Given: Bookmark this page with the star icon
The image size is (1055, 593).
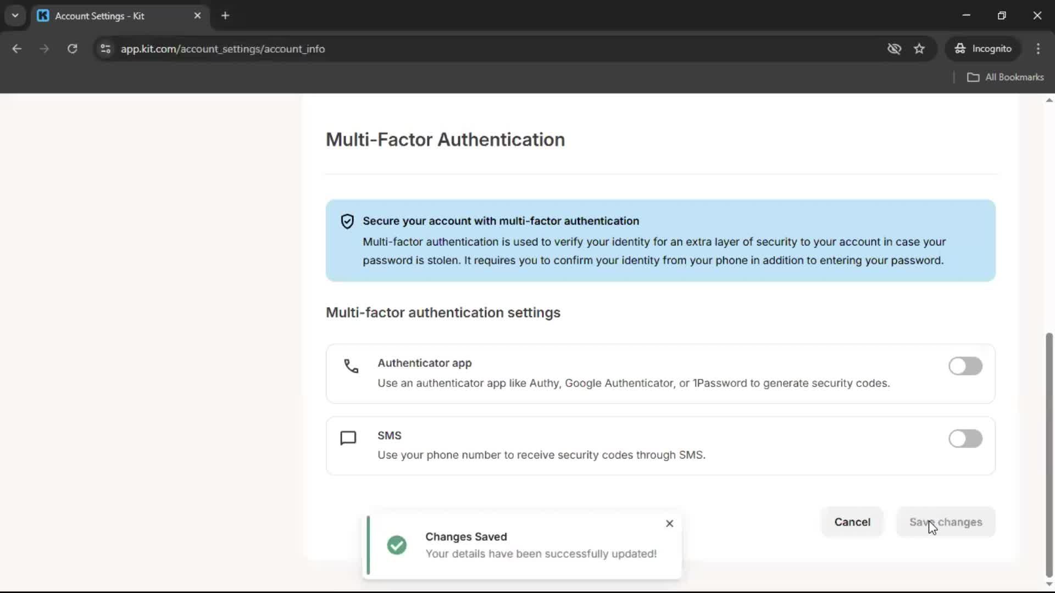Looking at the screenshot, I should click(919, 49).
